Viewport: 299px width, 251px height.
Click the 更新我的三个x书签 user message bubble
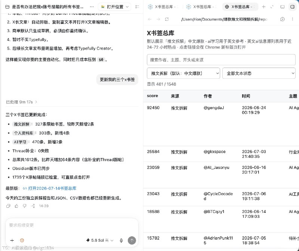coord(117,79)
